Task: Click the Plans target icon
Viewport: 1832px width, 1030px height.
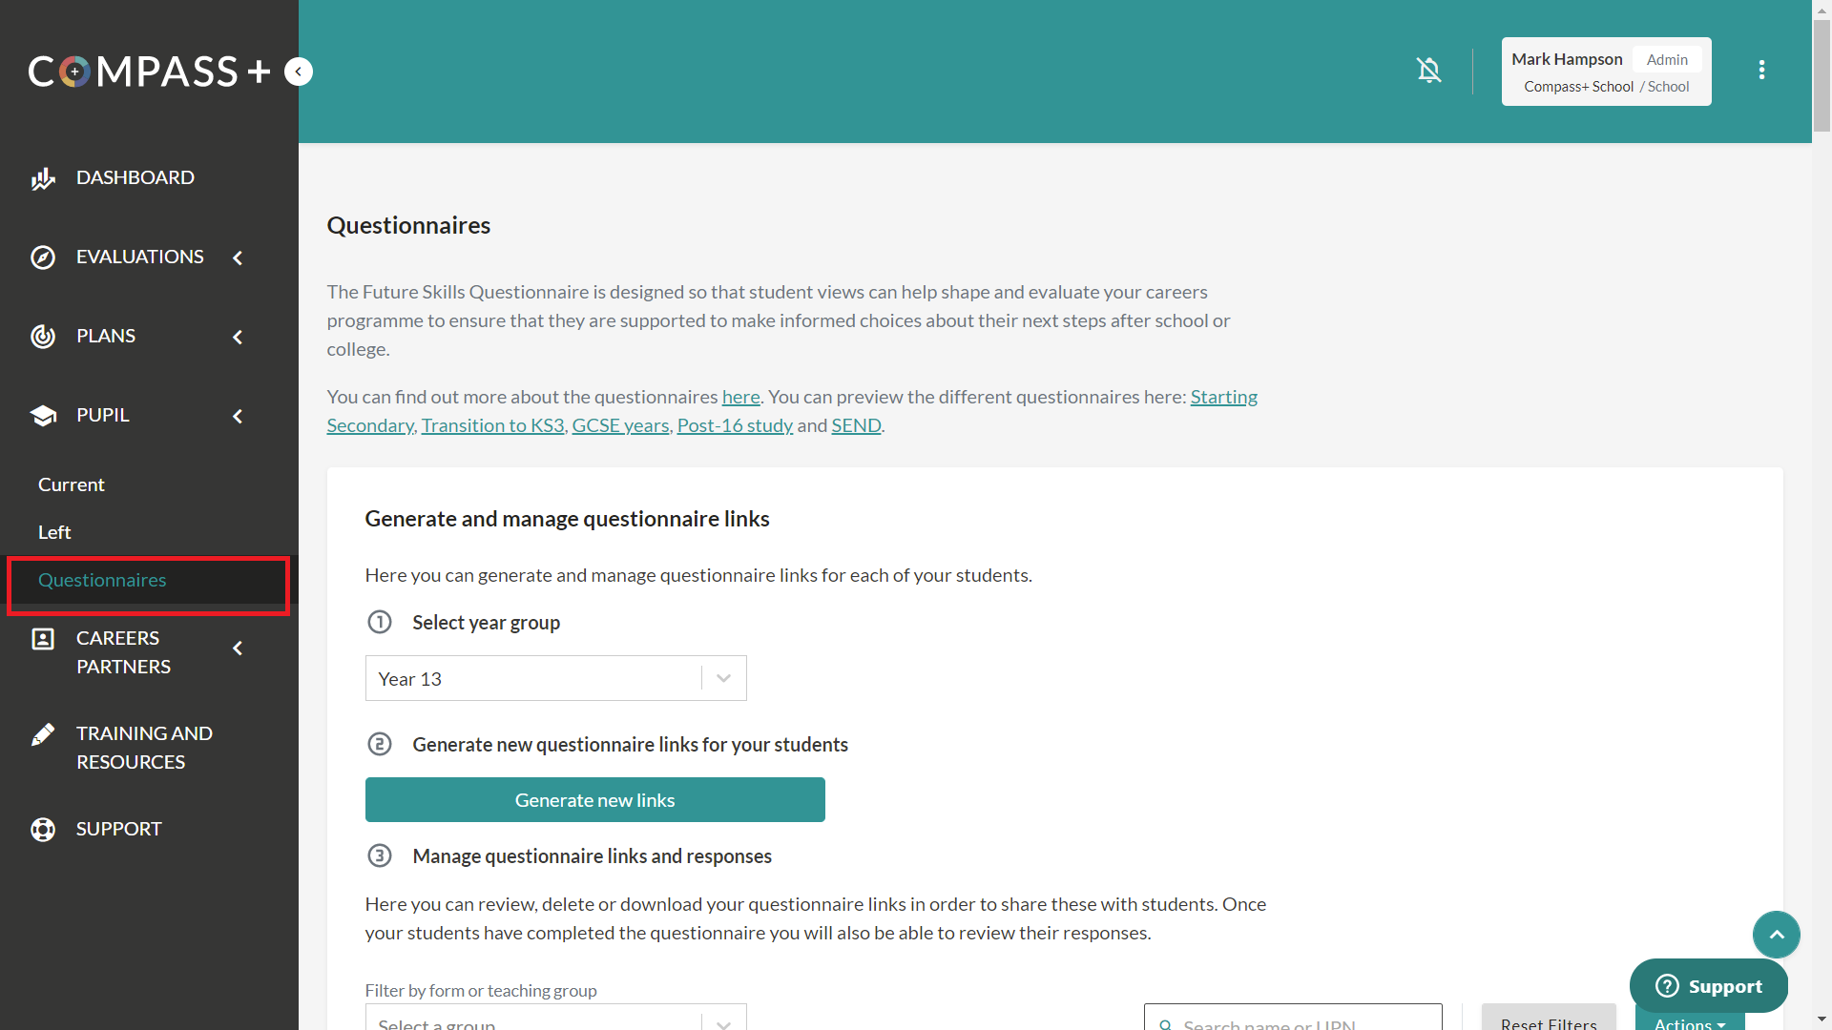Action: click(x=43, y=337)
